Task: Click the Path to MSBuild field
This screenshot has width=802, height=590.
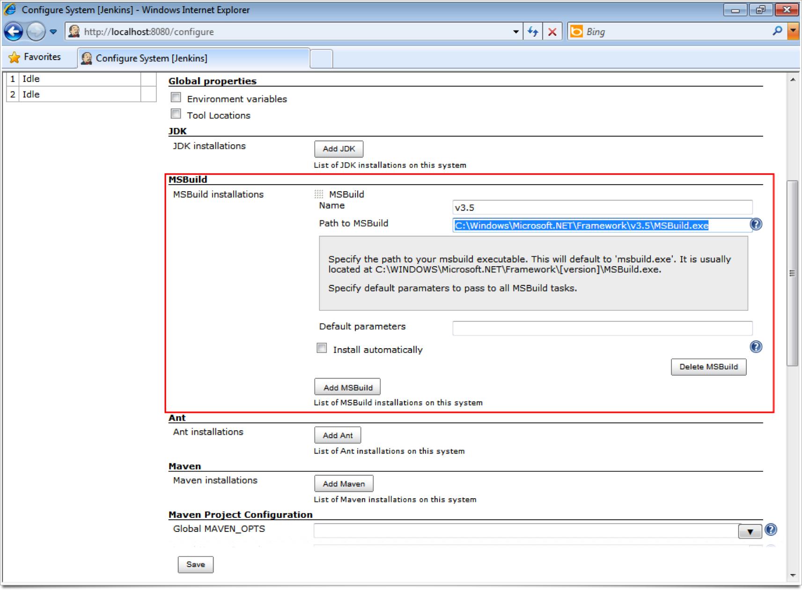Action: (603, 225)
